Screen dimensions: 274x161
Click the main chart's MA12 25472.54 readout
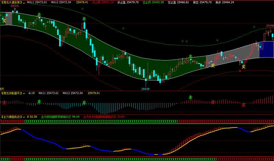(61, 2)
